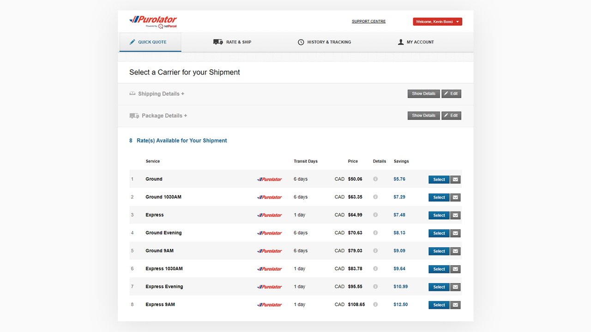The height and width of the screenshot is (332, 591).
Task: Click the info icon for Ground 1030AM
Action: click(375, 197)
